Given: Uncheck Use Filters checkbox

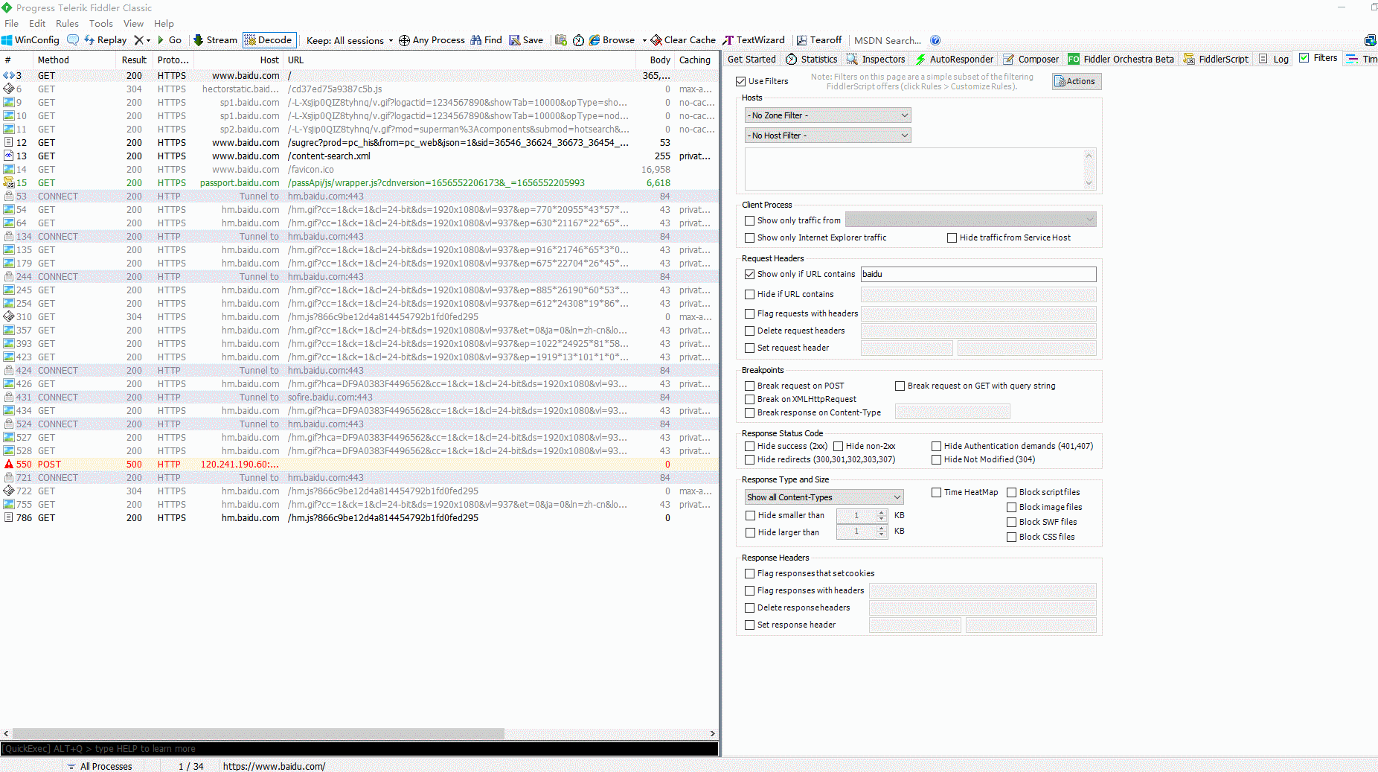Looking at the screenshot, I should pyautogui.click(x=740, y=82).
